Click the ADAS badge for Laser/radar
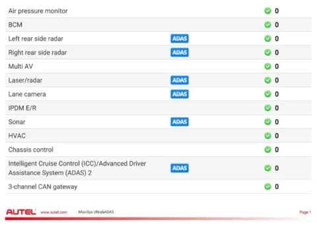The image size is (317, 238). coord(180,80)
